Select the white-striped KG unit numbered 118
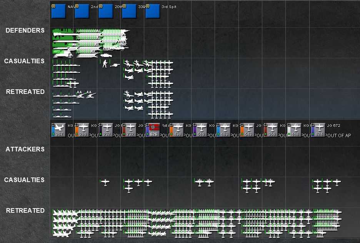 (294, 130)
